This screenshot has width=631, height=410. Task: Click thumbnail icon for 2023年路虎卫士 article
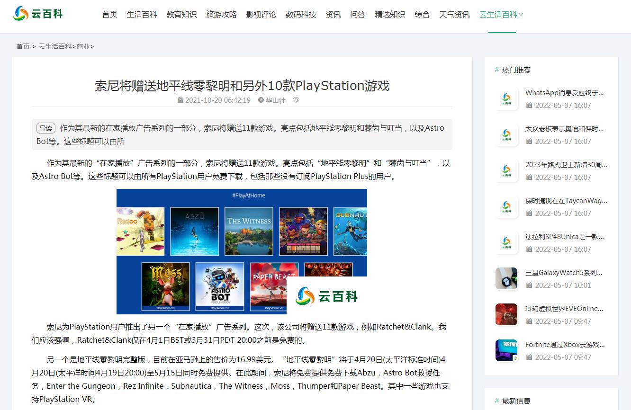pyautogui.click(x=506, y=171)
